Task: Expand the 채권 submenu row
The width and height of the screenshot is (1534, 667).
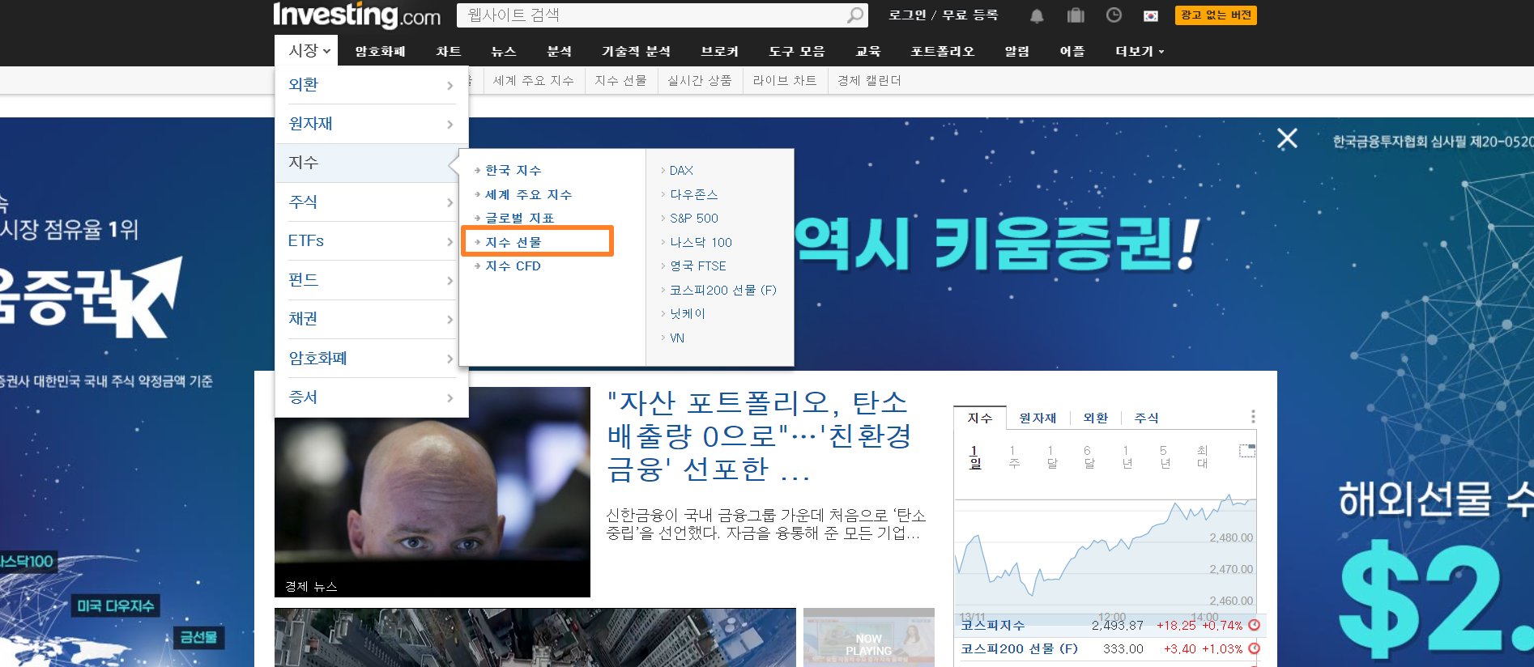Action: 371,319
